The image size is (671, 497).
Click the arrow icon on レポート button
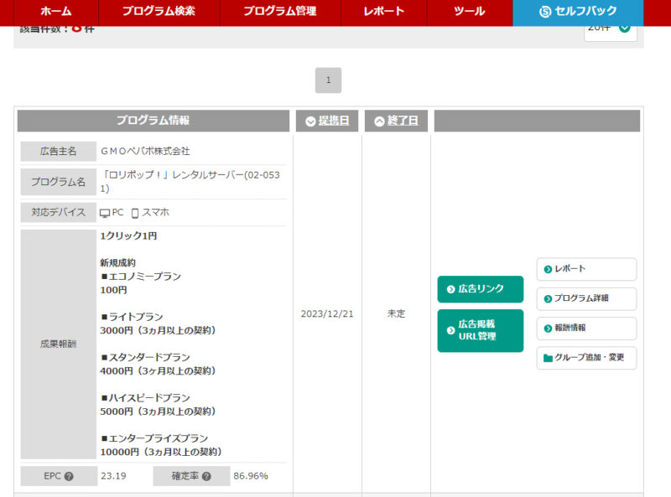click(x=548, y=269)
